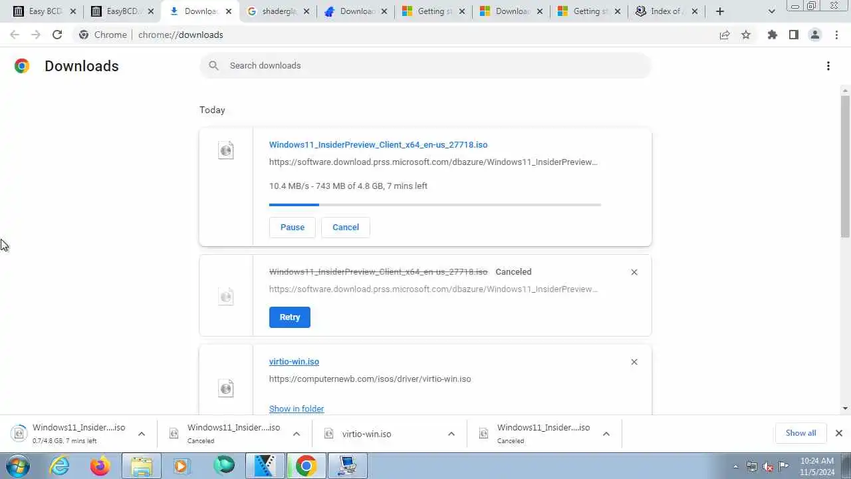
Task: Open the profile avatar icon
Action: click(x=814, y=35)
